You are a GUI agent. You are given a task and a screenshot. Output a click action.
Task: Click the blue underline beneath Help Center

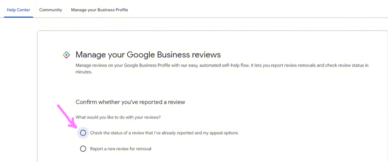tap(18, 17)
